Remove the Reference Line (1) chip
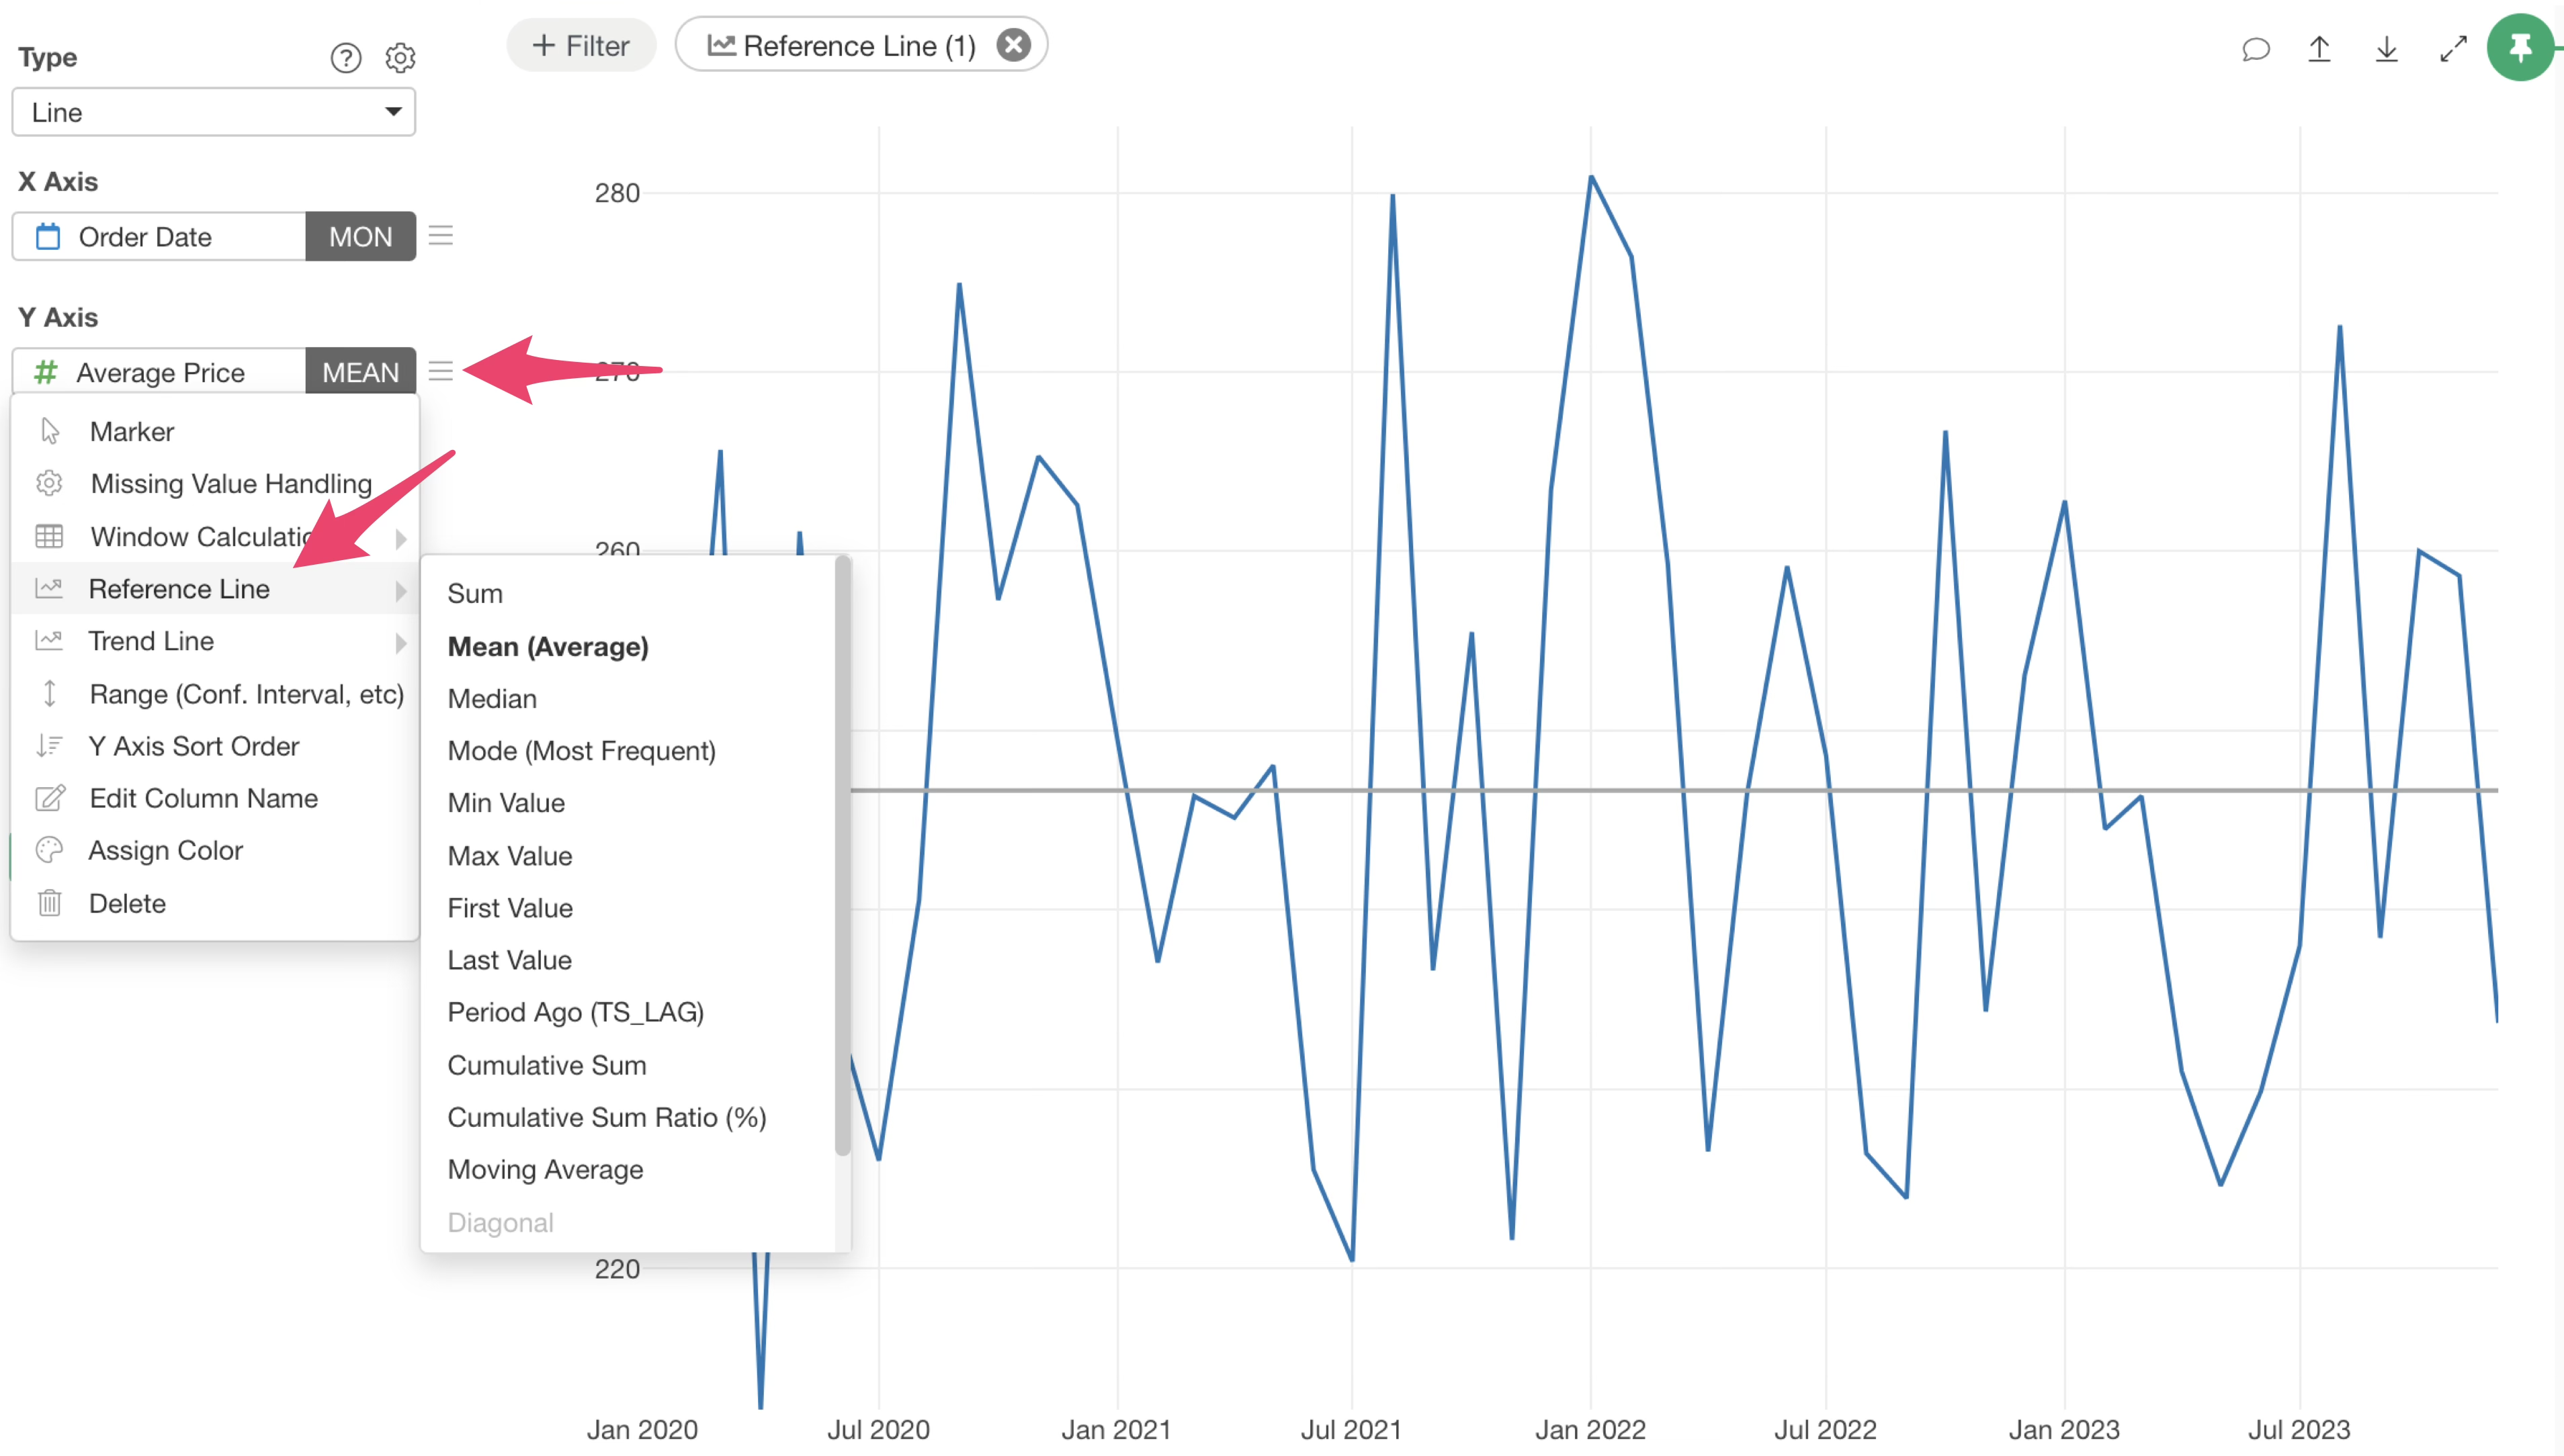Viewport: 2564px width, 1456px height. [x=1013, y=45]
